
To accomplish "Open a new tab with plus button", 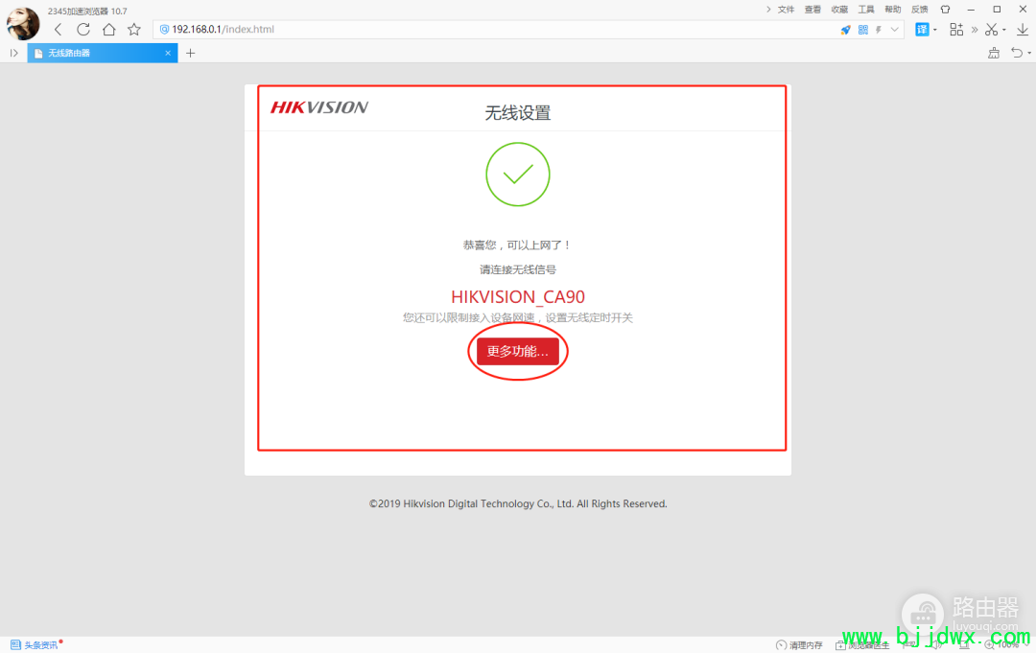I will [x=190, y=53].
